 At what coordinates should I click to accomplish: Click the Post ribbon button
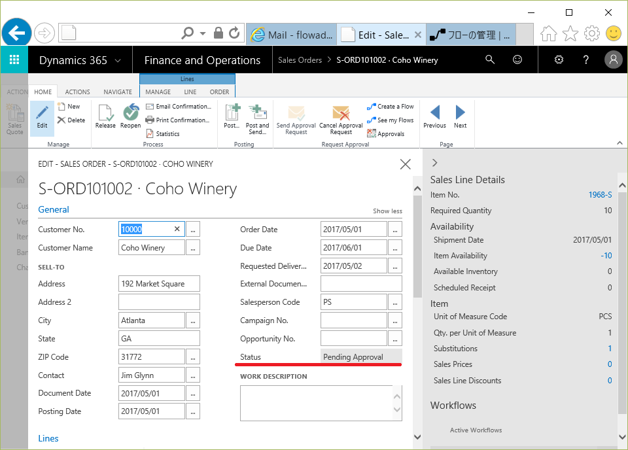(232, 116)
